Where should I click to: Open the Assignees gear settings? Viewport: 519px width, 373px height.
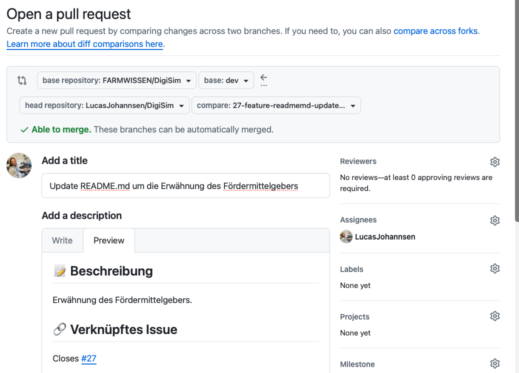[x=494, y=220]
